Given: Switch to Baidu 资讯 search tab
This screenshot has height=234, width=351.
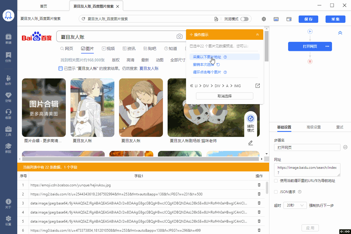Looking at the screenshot, I should 129,49.
